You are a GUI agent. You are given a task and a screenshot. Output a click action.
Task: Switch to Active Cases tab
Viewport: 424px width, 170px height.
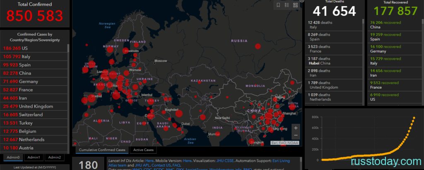(143, 150)
